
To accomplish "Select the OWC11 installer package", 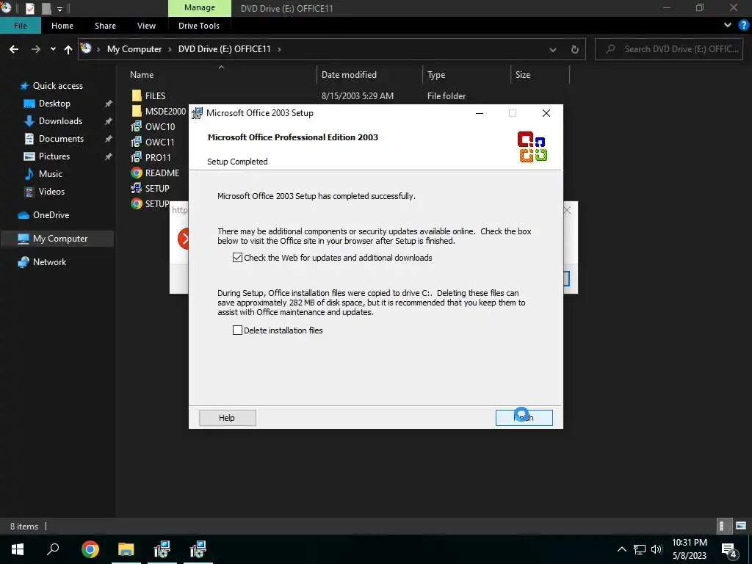I will coord(153,142).
